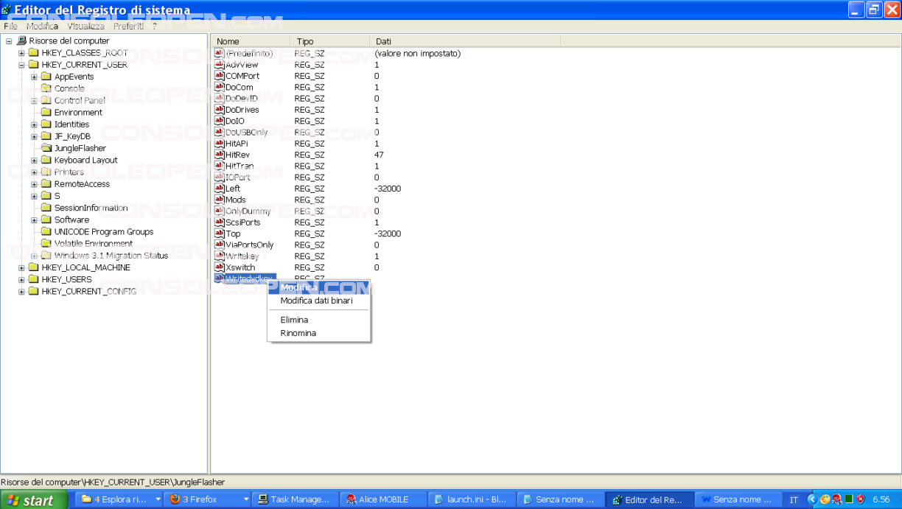Screen dimensions: 902x509
Task: Click the Risorse del computer icon
Action: (21, 41)
